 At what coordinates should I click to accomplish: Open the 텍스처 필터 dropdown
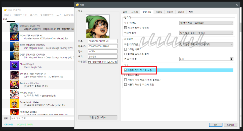point(206,33)
